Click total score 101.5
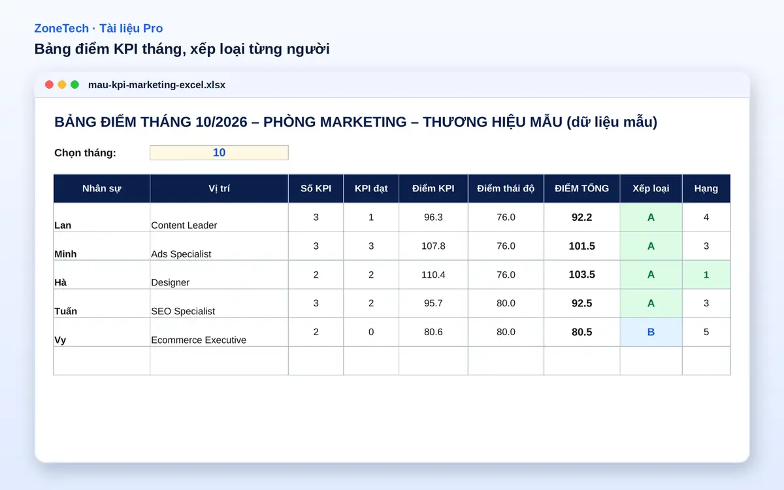784x490 pixels. click(581, 246)
